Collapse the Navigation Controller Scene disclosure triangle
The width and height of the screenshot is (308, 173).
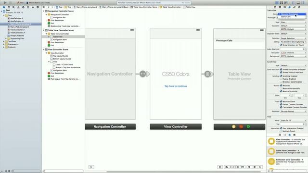[44, 11]
